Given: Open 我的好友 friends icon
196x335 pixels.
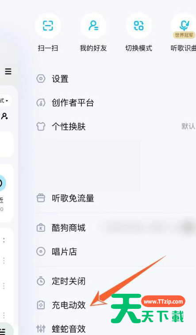Looking at the screenshot, I should click(x=93, y=26).
